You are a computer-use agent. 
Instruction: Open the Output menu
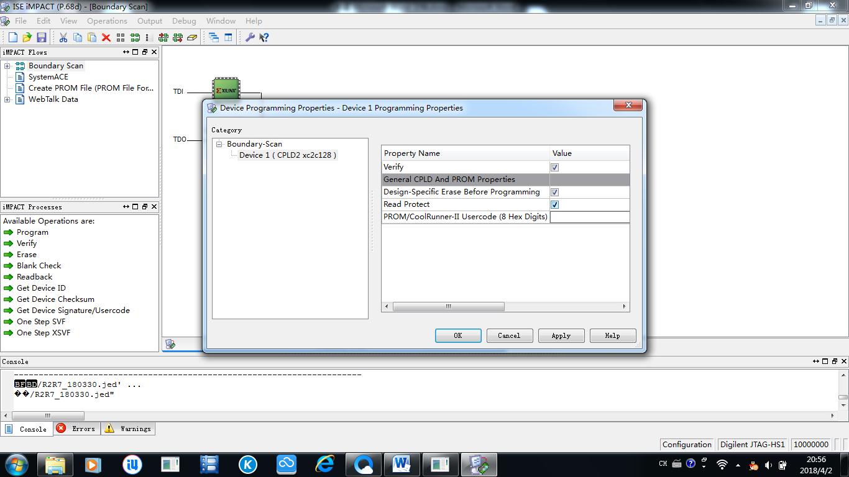(150, 20)
